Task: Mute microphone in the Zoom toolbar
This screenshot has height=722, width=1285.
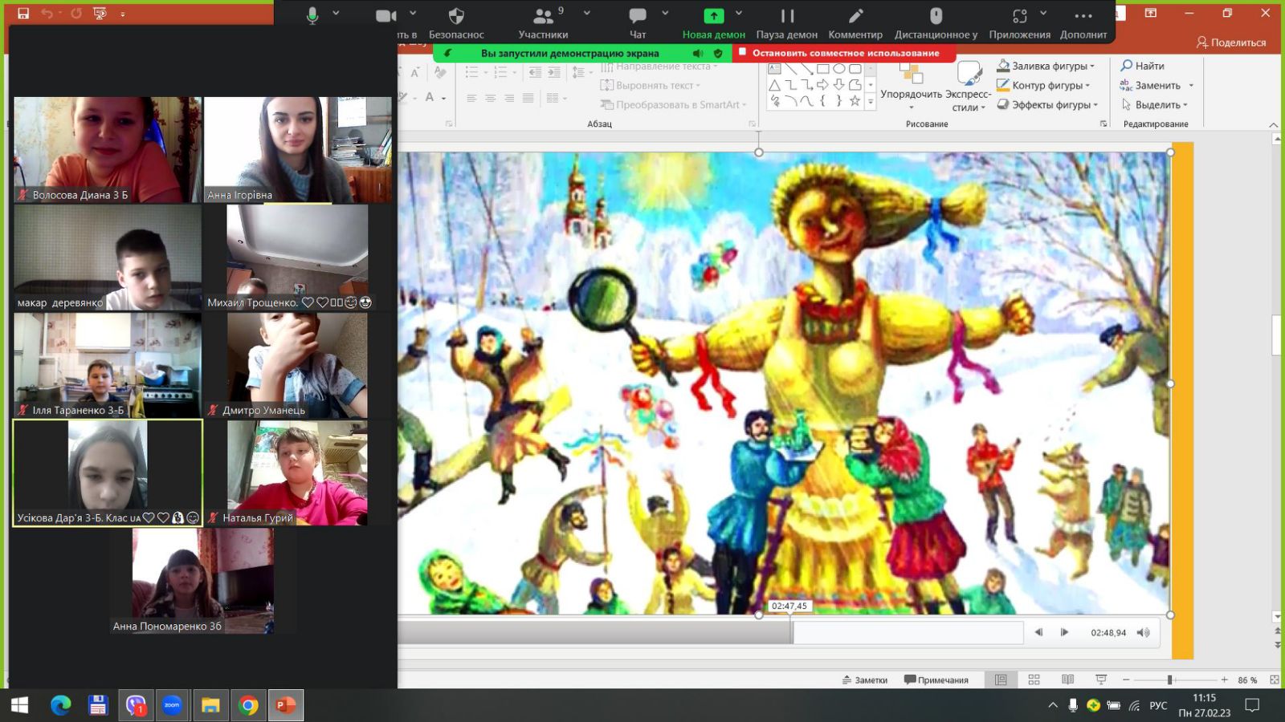Action: 312,15
